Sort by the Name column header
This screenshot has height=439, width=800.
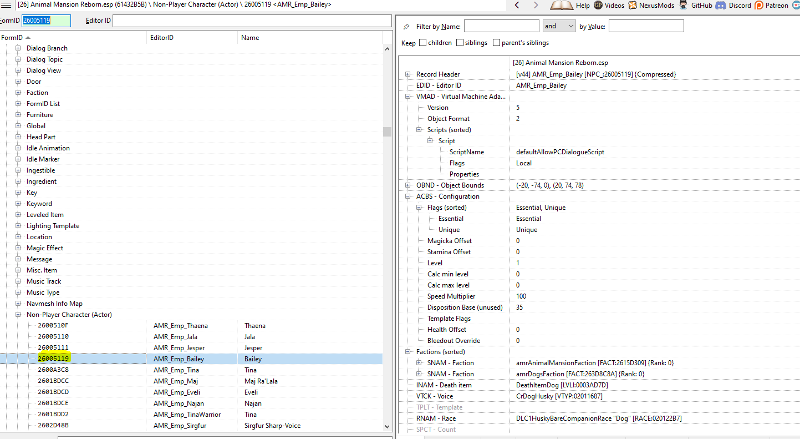tap(310, 38)
